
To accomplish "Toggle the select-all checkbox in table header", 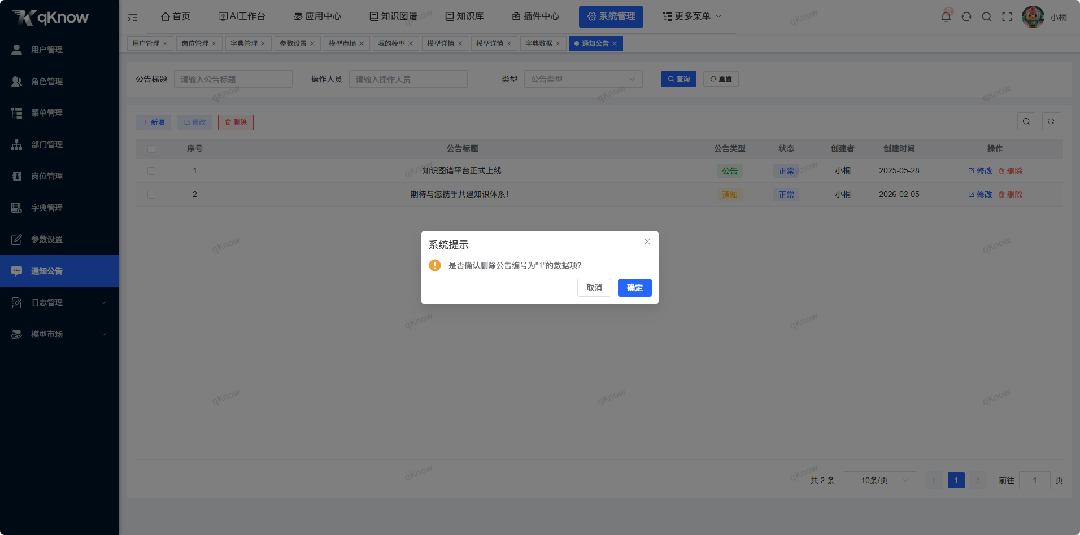I will coord(151,149).
